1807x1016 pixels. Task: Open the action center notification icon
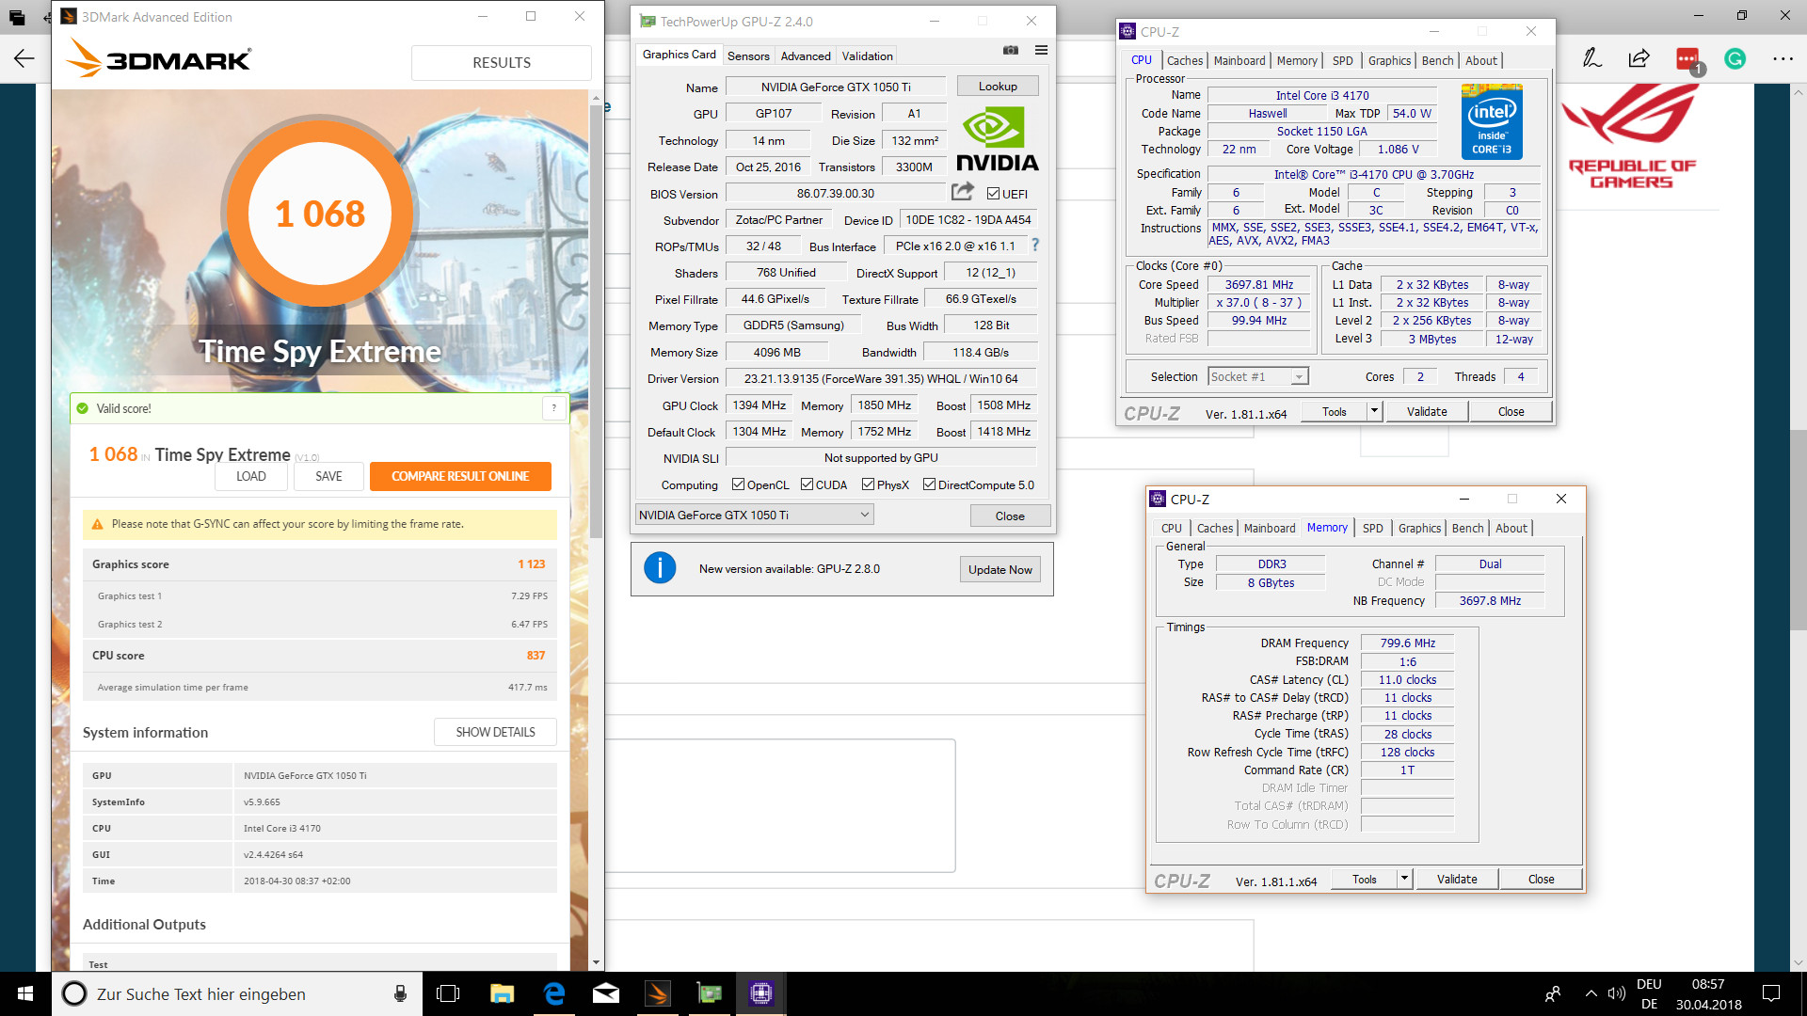pyautogui.click(x=1771, y=993)
